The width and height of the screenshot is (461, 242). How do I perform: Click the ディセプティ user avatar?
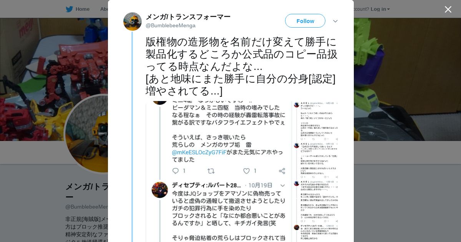(160, 190)
